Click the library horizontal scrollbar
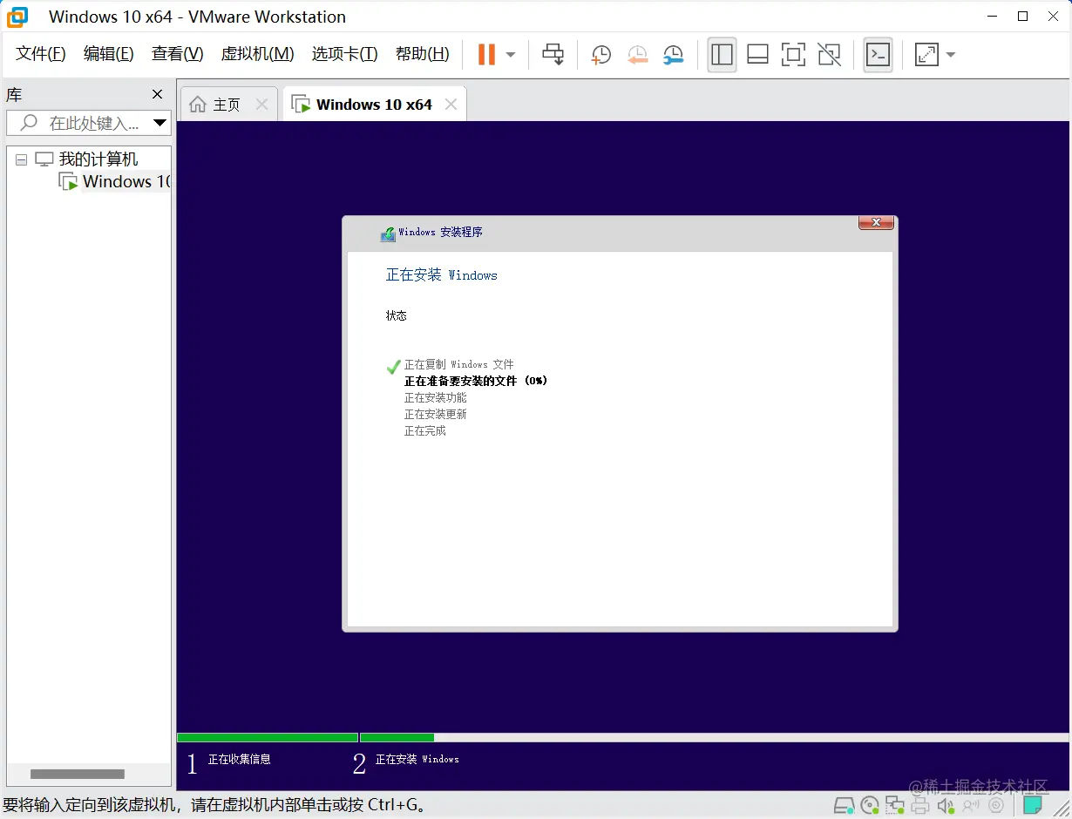 tap(78, 774)
